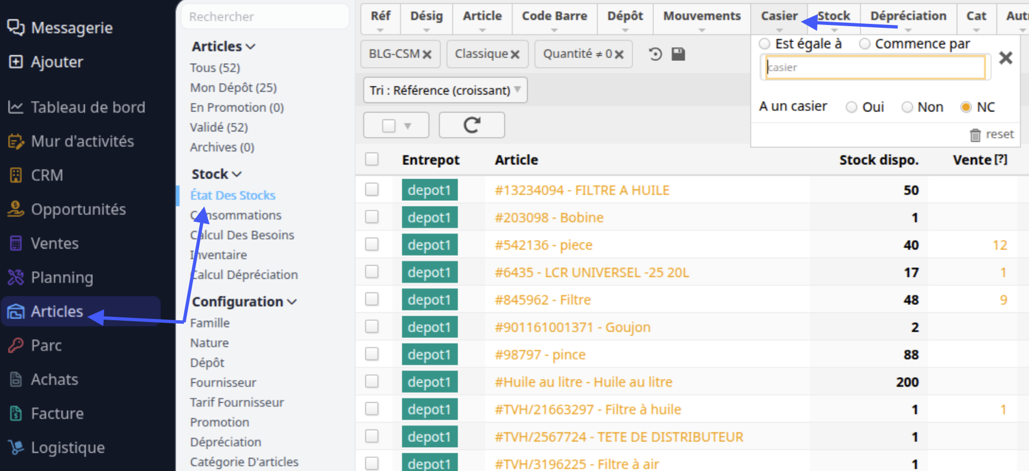Open the Dépréciation filter tab
Screen dimensions: 1029x471
pyautogui.click(x=908, y=16)
